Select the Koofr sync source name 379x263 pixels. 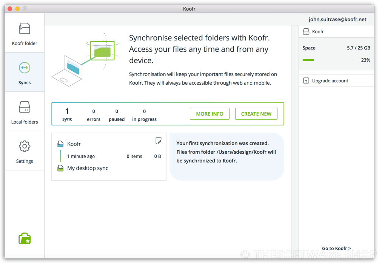[74, 144]
